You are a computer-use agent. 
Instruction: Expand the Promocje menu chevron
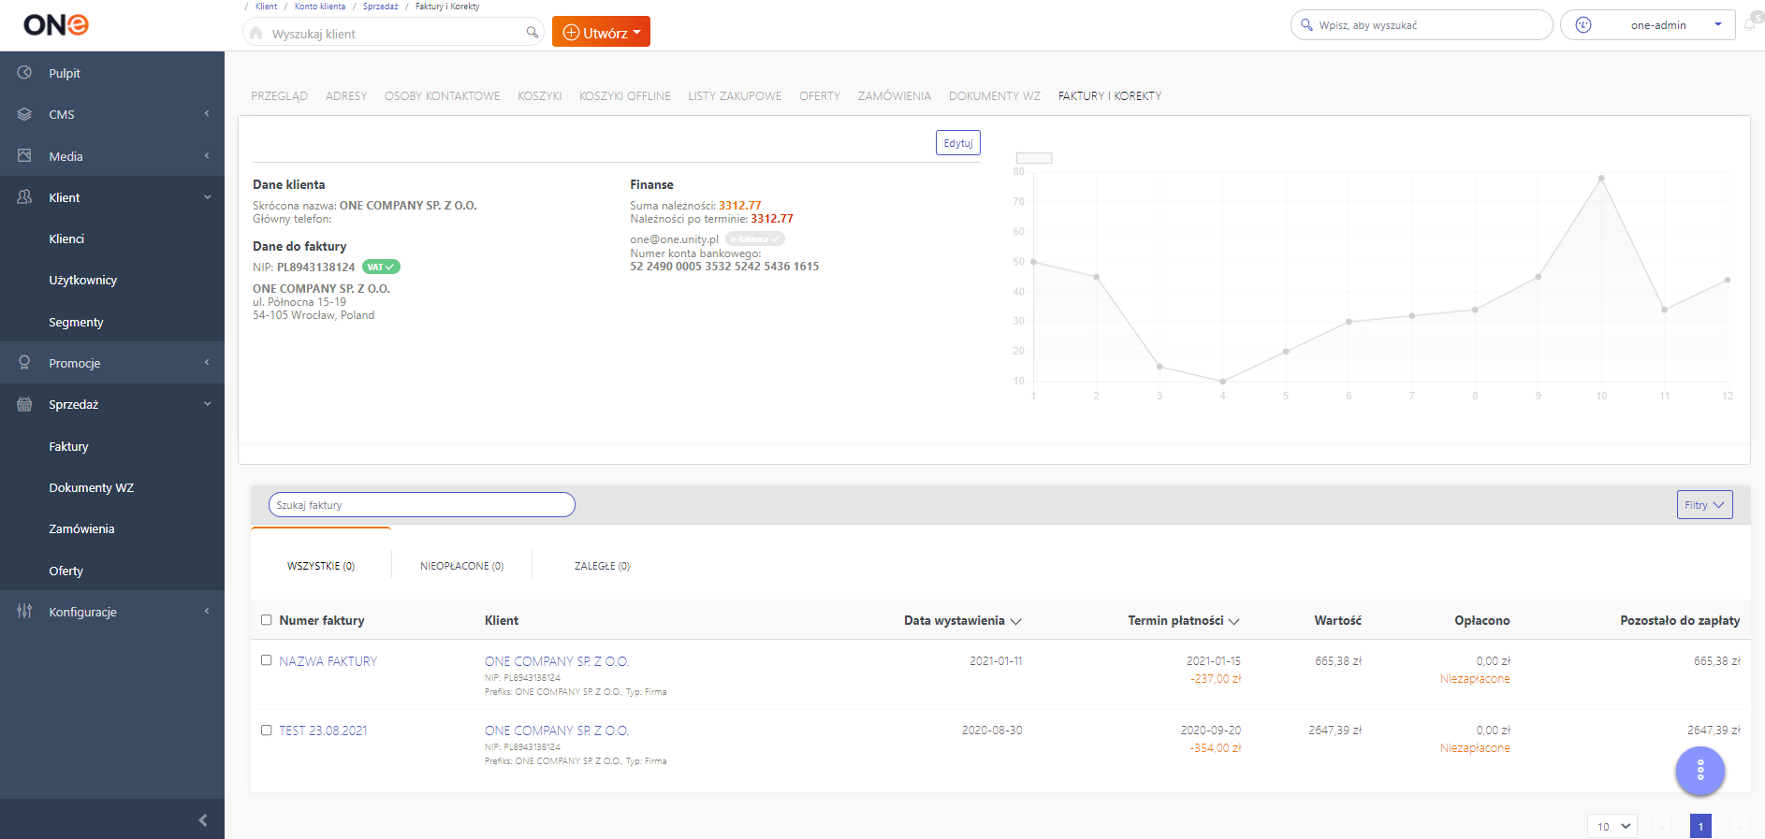click(x=207, y=363)
